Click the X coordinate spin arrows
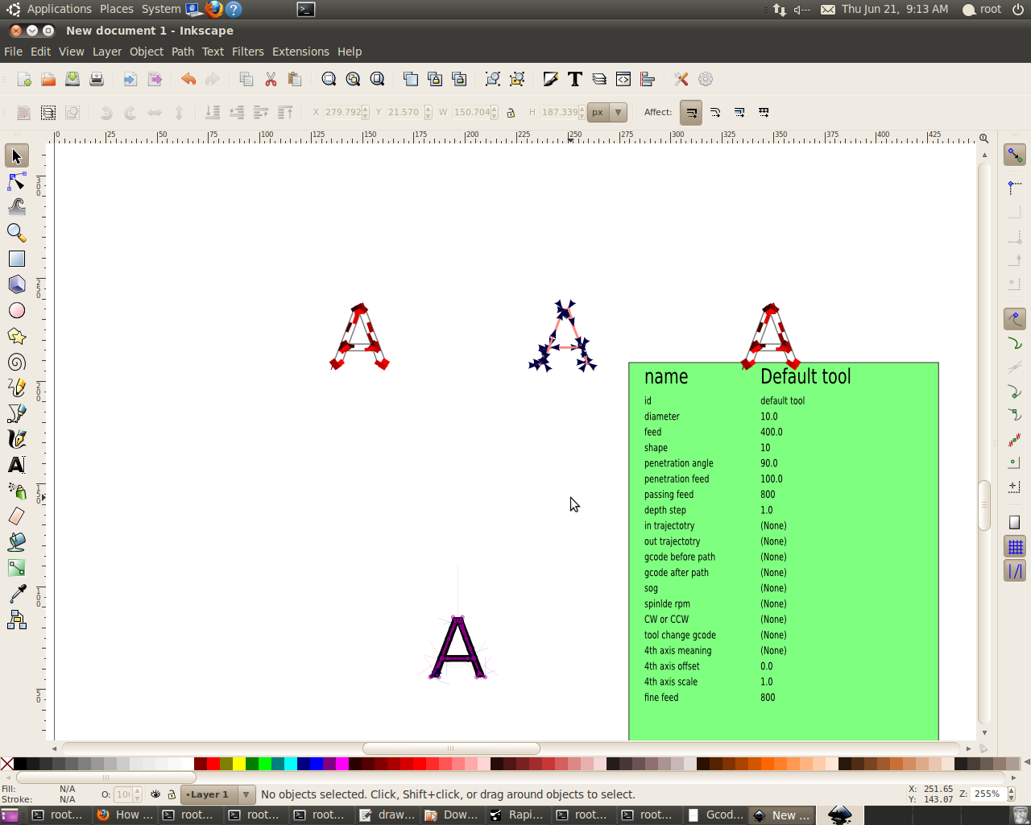 point(366,113)
